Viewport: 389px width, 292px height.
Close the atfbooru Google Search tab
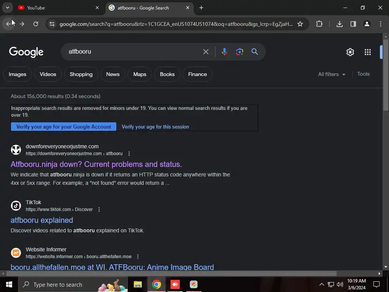[188, 8]
